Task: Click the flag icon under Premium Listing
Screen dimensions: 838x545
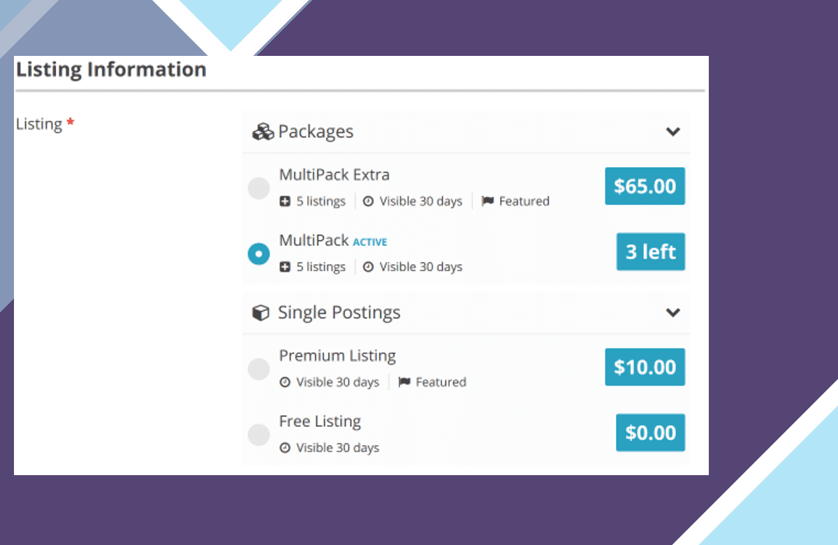Action: pos(404,382)
